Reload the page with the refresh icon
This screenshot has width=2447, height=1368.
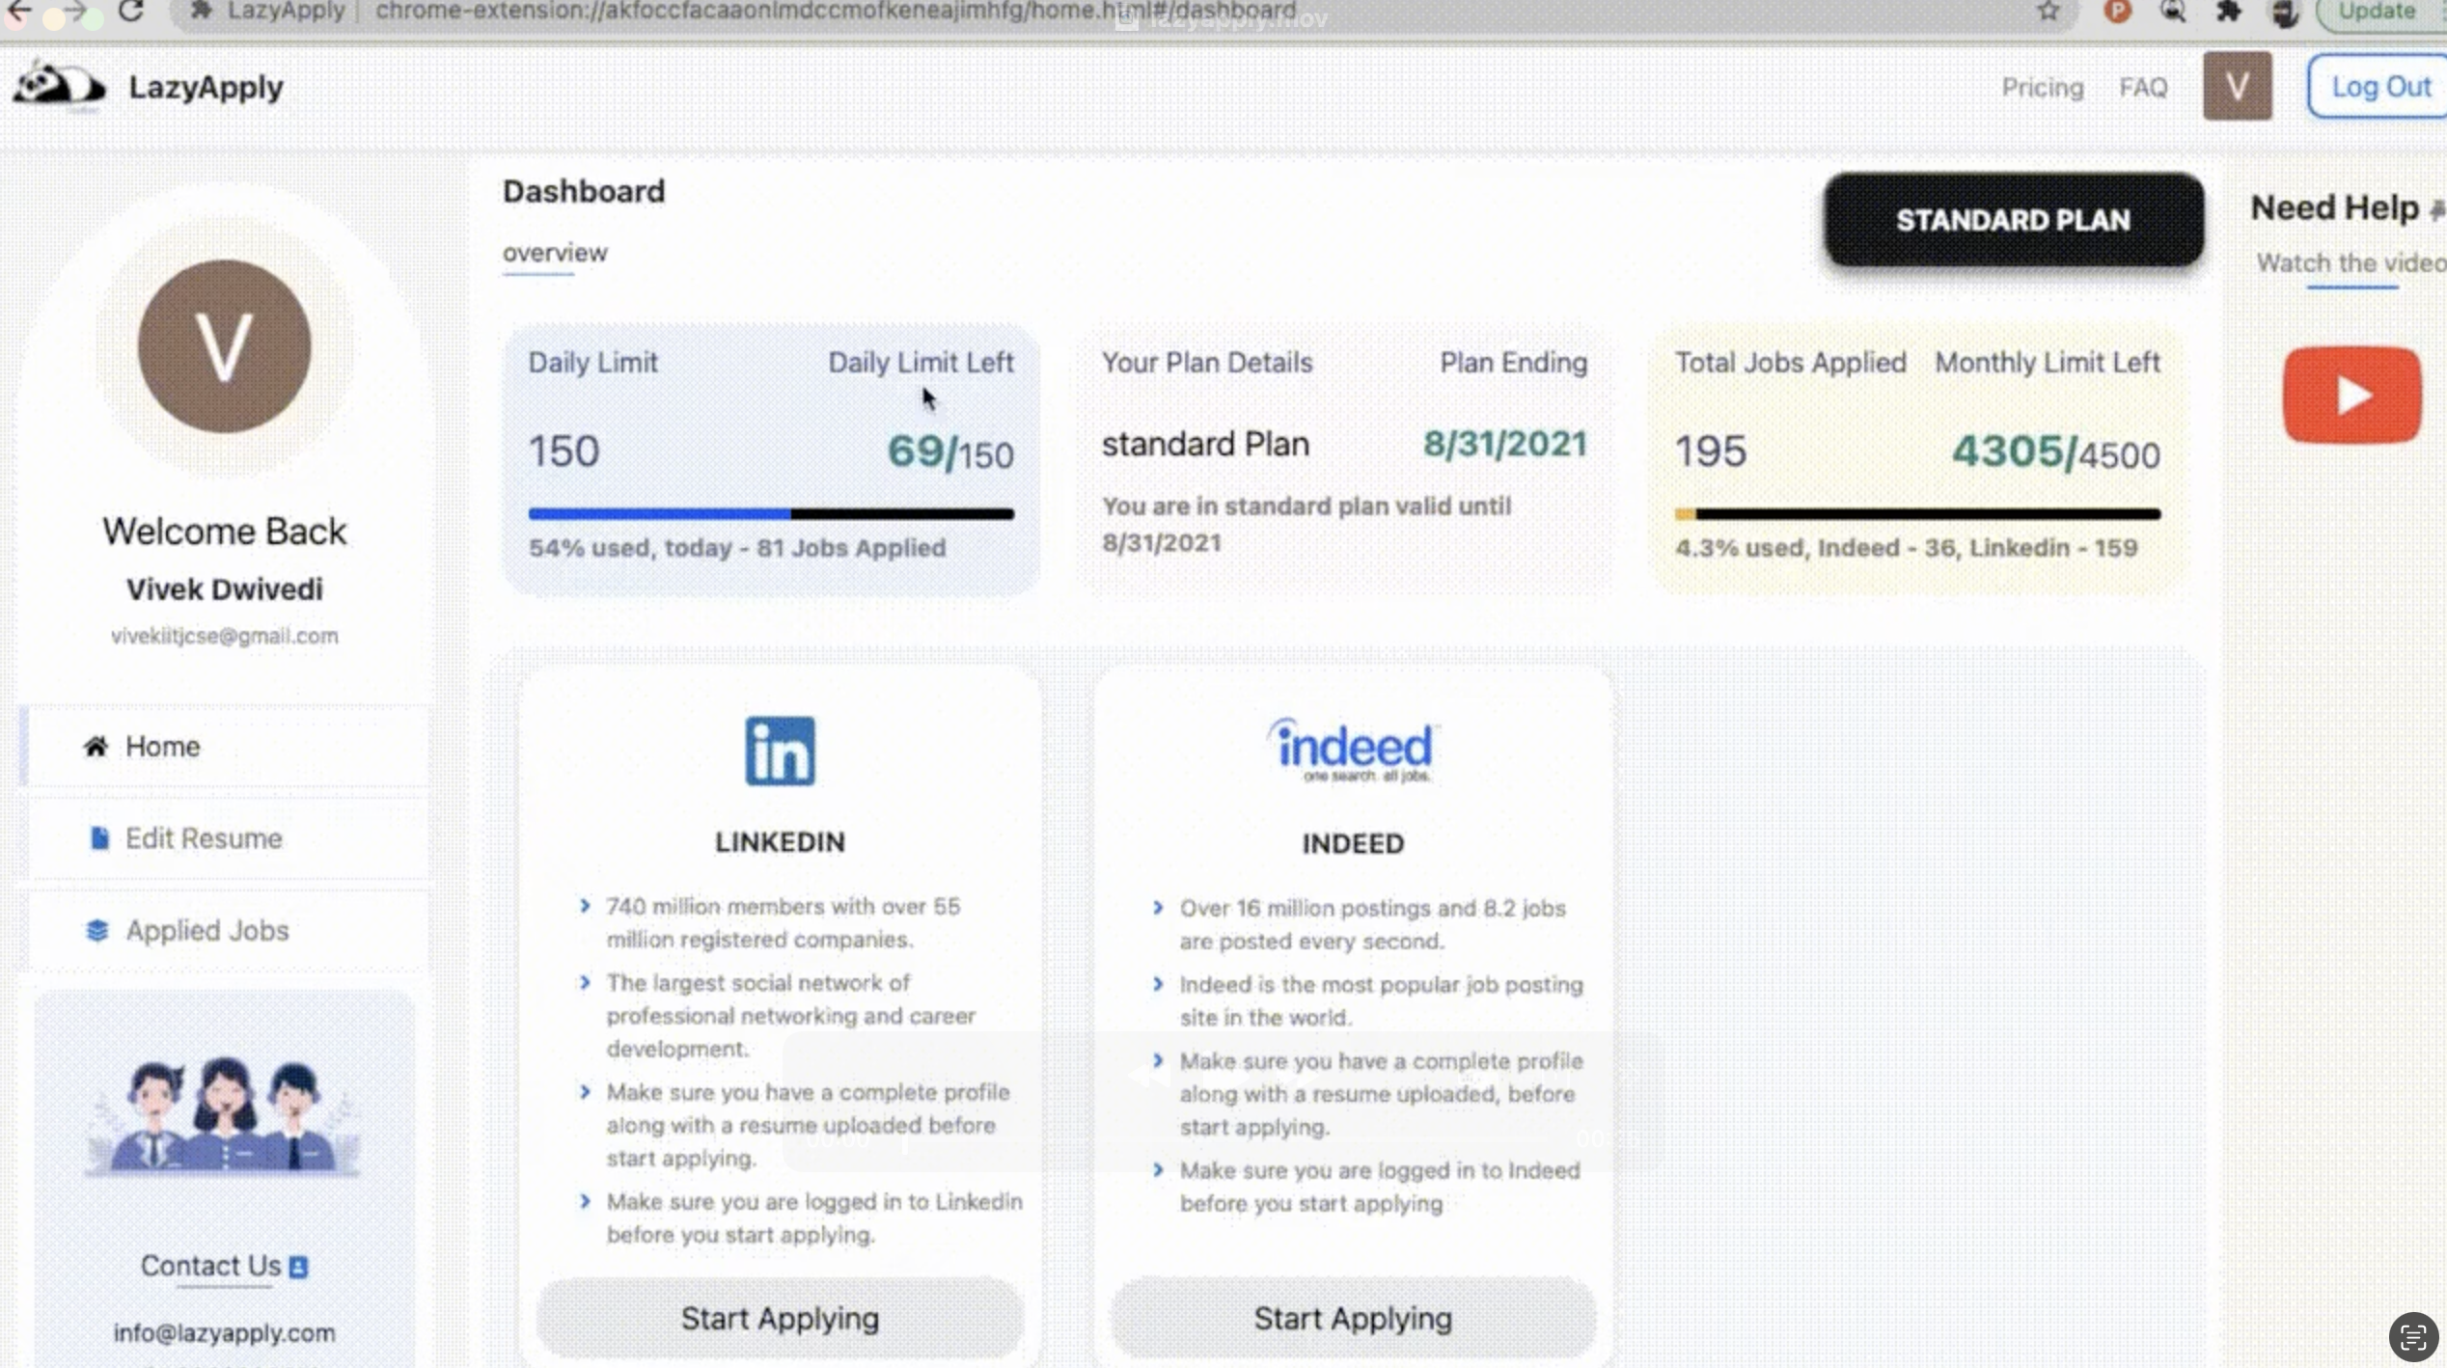pyautogui.click(x=131, y=12)
